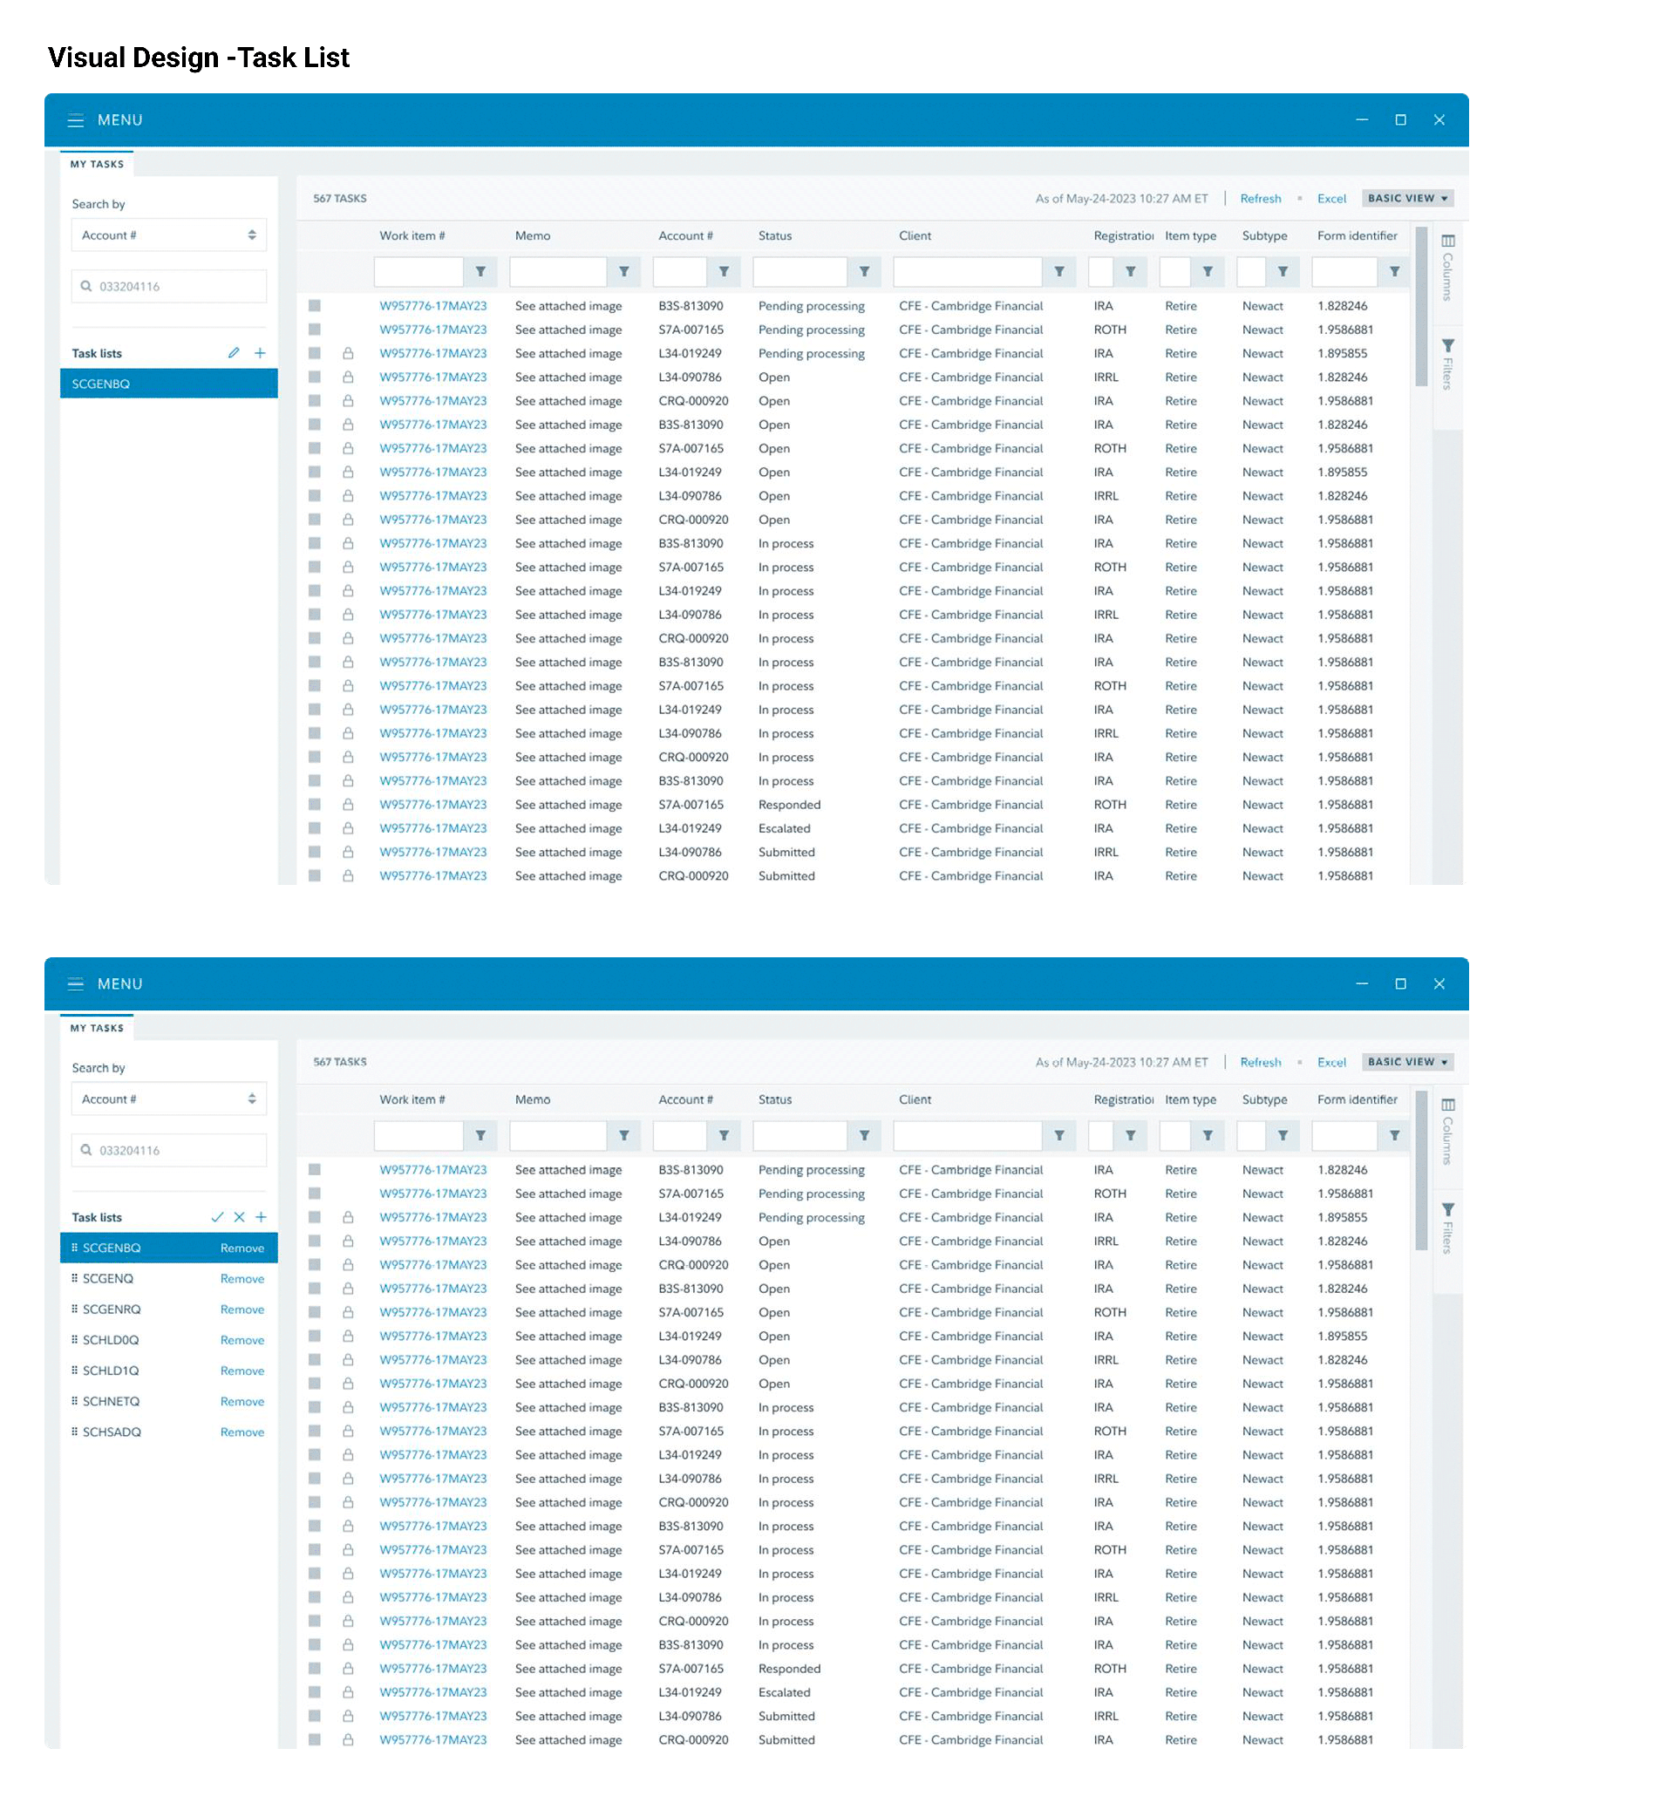Click Status column filter funnel in upper window

click(865, 272)
